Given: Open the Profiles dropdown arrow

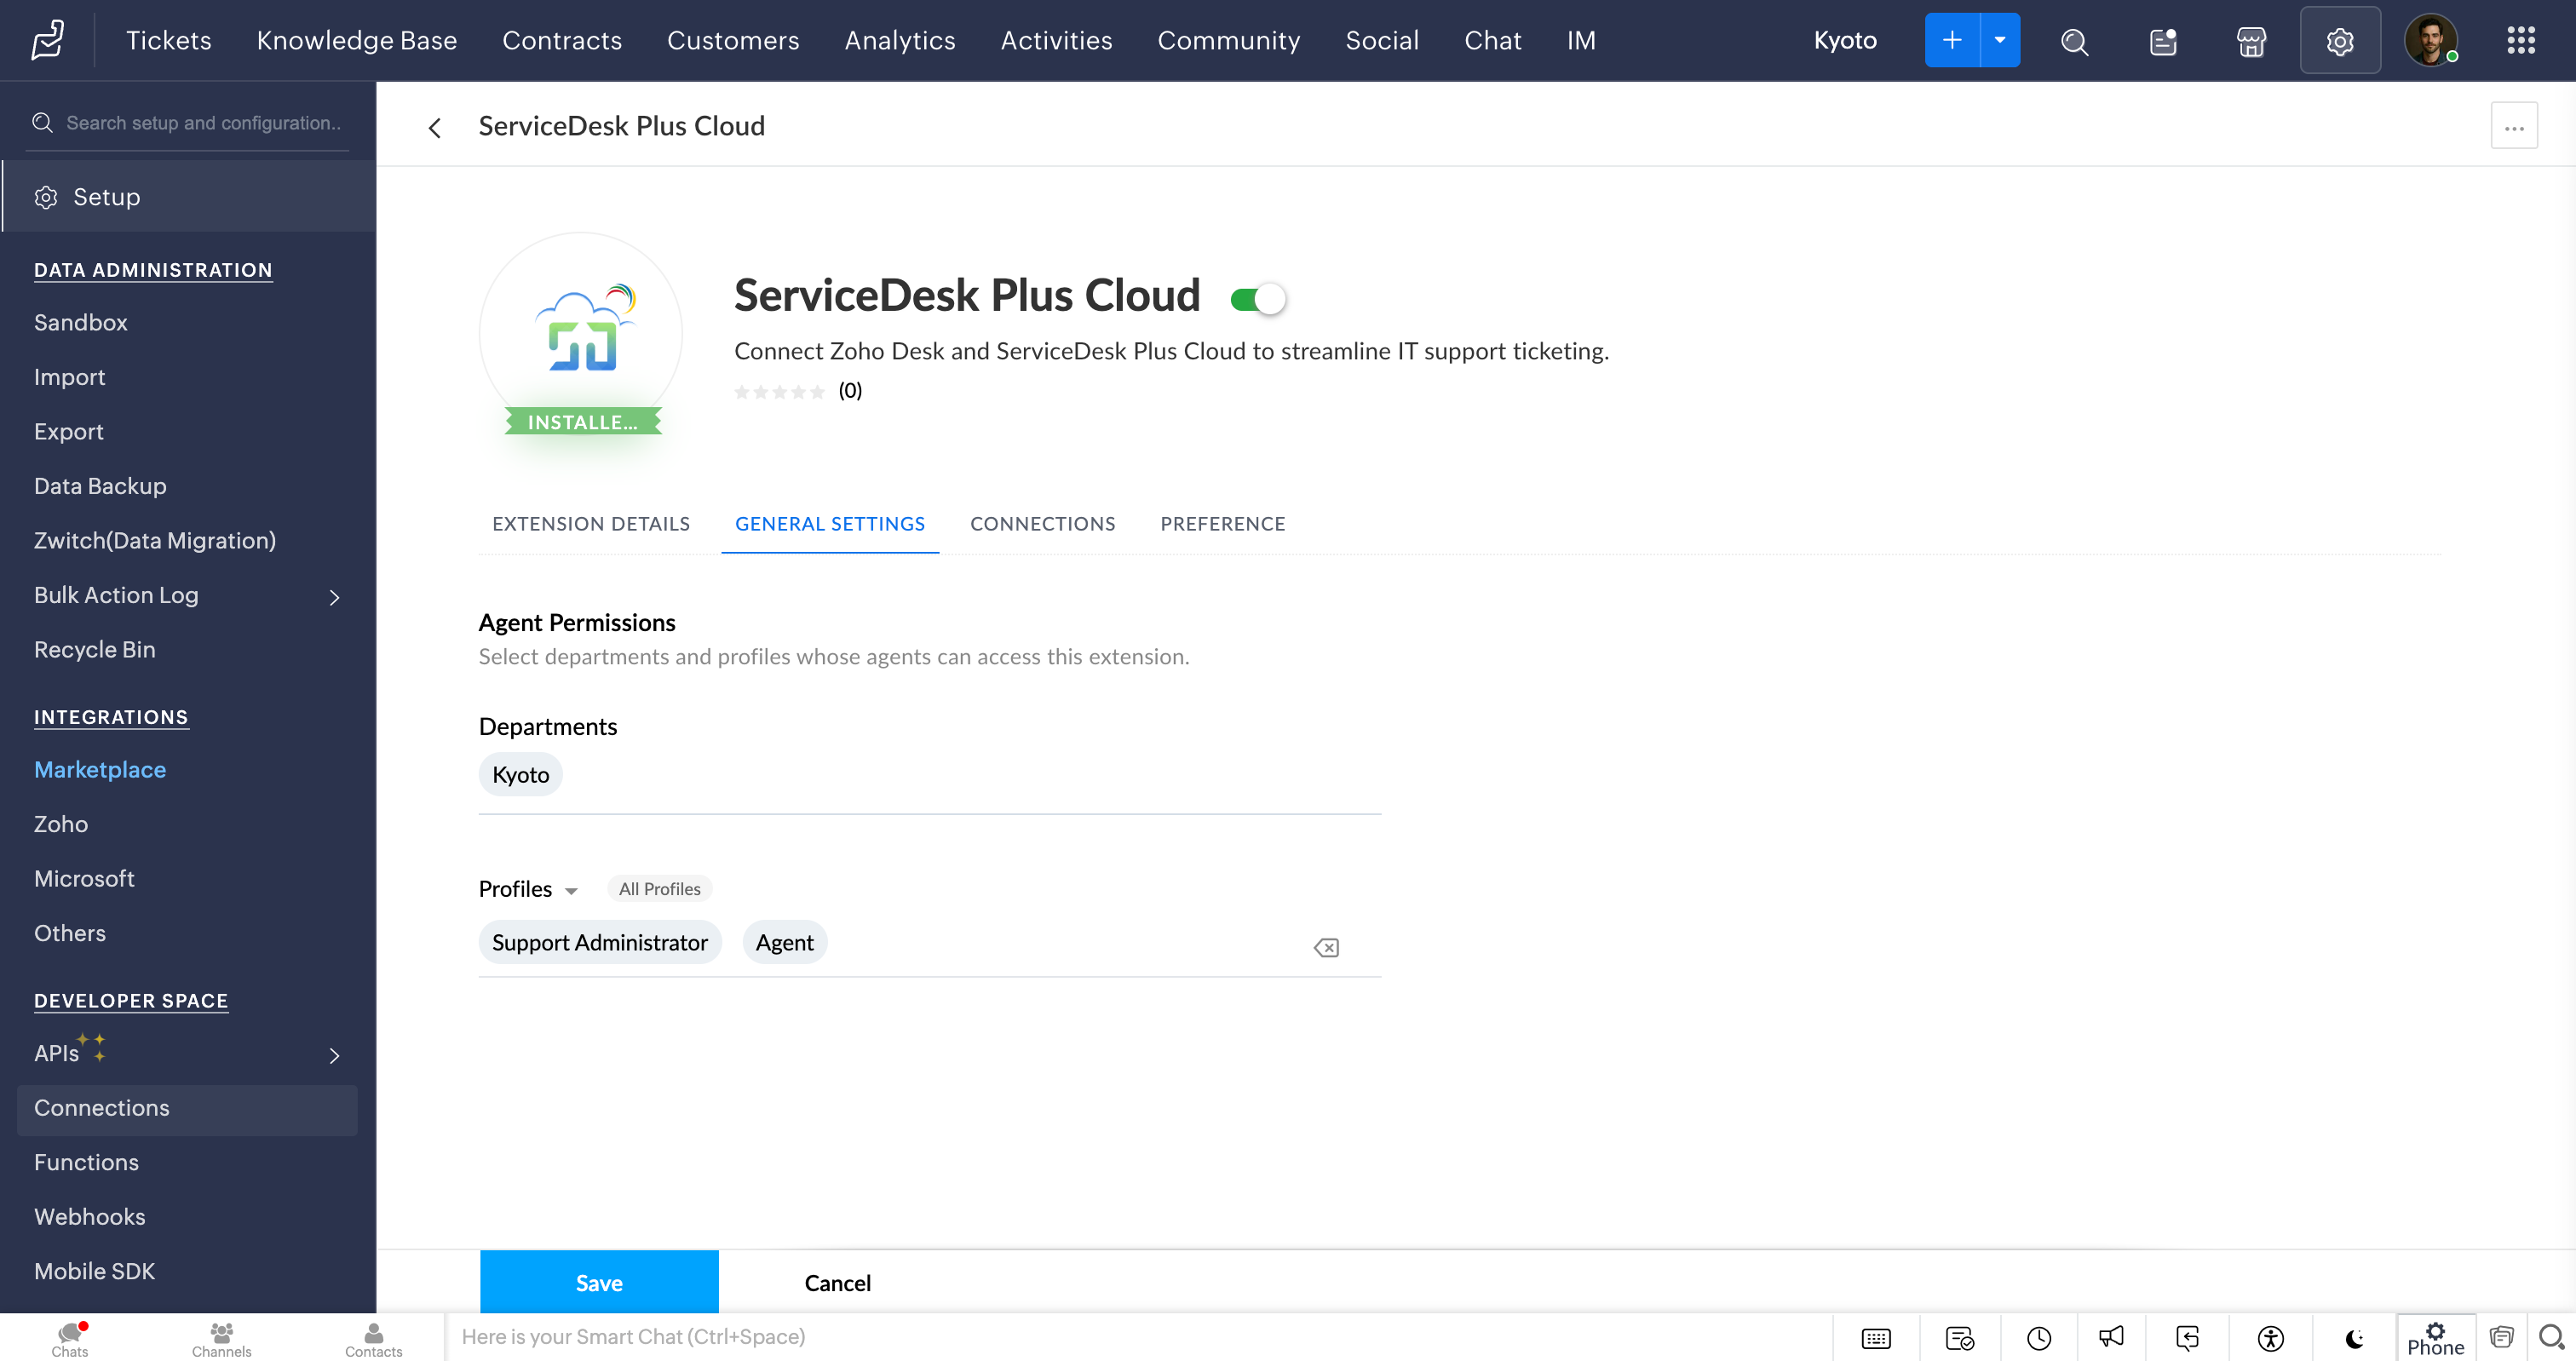Looking at the screenshot, I should click(571, 891).
